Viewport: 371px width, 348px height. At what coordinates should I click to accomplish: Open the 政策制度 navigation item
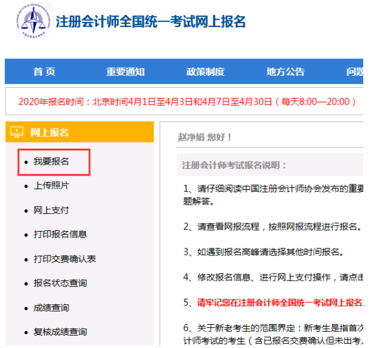tap(206, 72)
